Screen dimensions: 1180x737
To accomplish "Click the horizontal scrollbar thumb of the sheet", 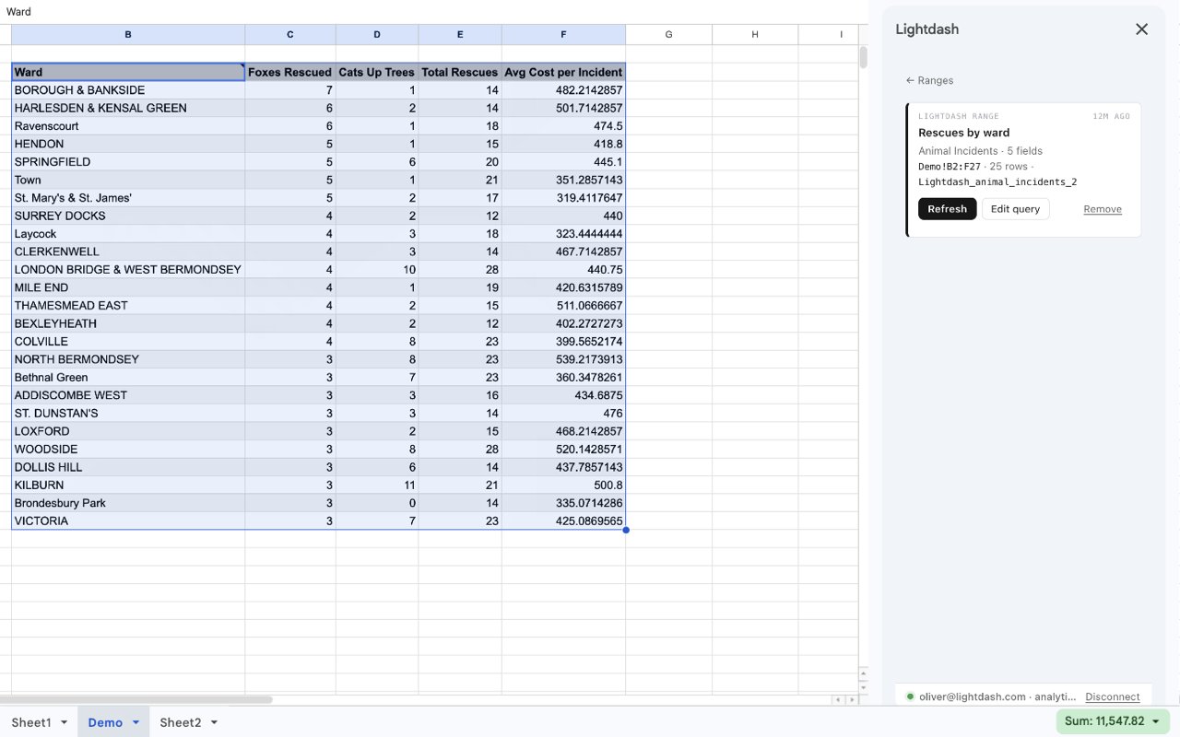I will pyautogui.click(x=136, y=699).
